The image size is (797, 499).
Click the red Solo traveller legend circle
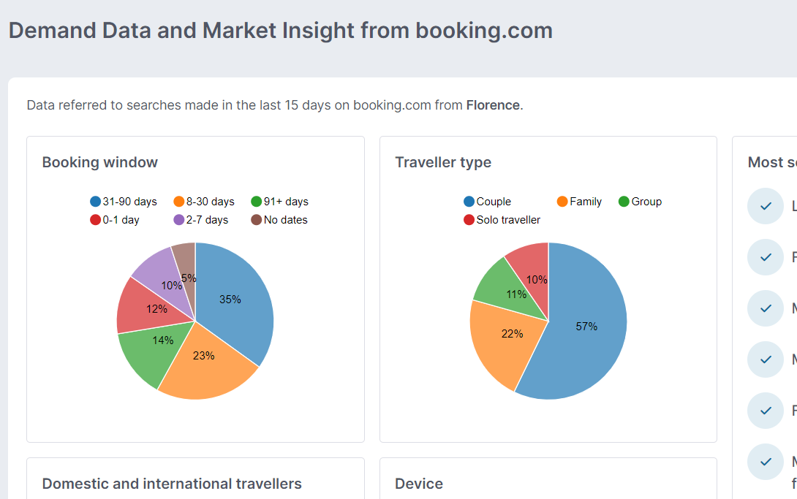click(x=469, y=220)
